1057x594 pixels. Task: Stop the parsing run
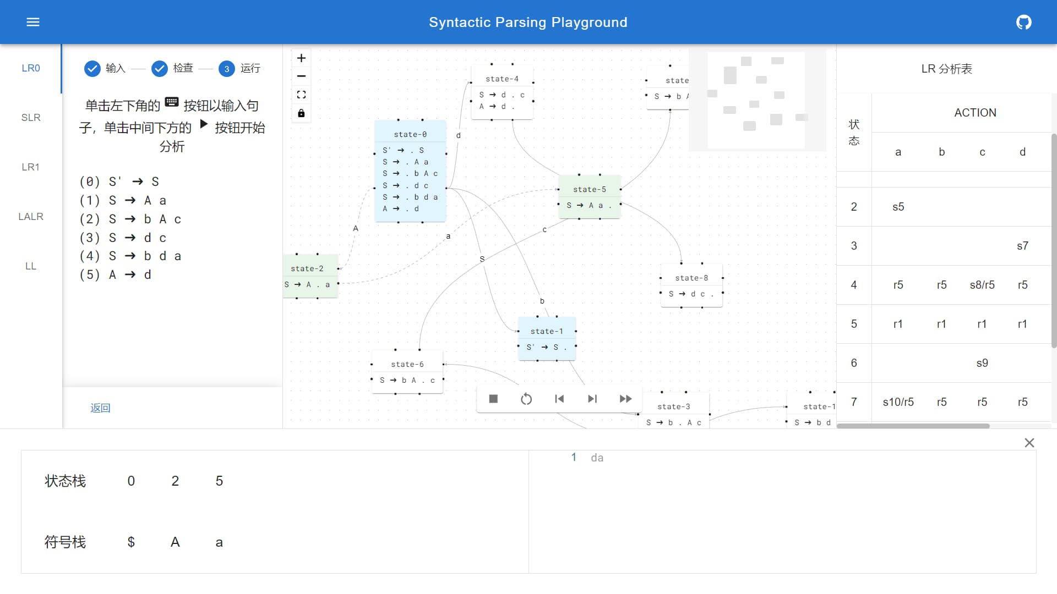click(x=493, y=399)
